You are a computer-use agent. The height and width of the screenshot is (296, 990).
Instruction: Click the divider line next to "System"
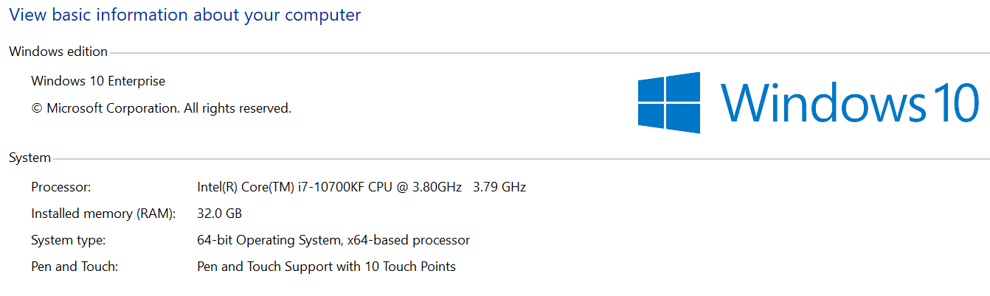pos(516,158)
